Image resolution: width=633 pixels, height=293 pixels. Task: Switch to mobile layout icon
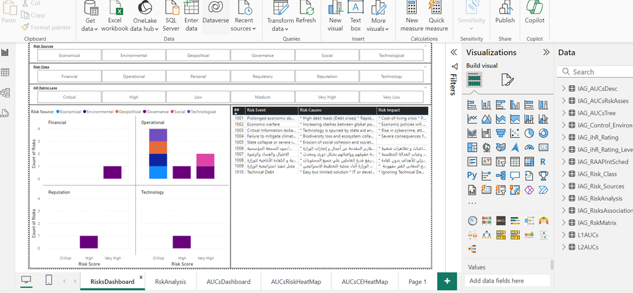(x=48, y=281)
